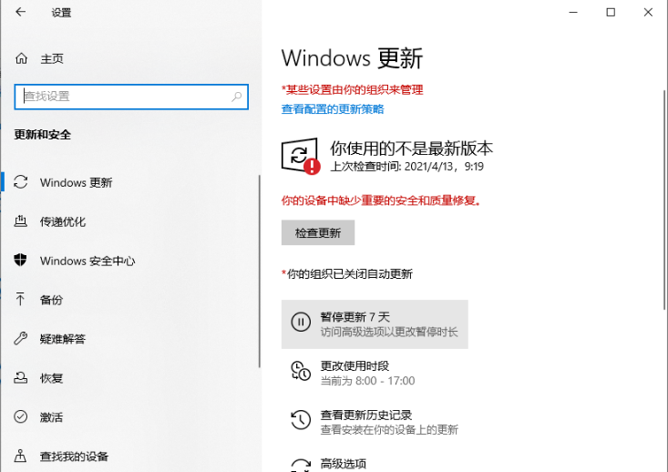Click the 当前为 8:00 - 17:00 text
The image size is (668, 472).
[x=367, y=380]
